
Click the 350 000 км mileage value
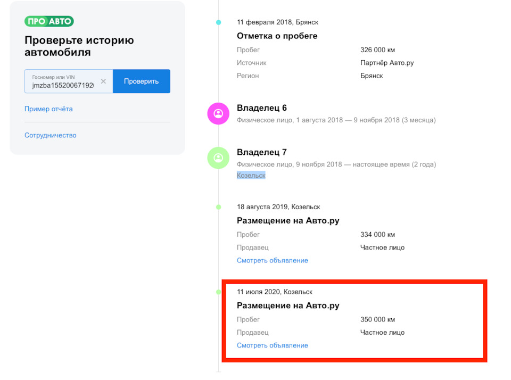[x=377, y=320]
